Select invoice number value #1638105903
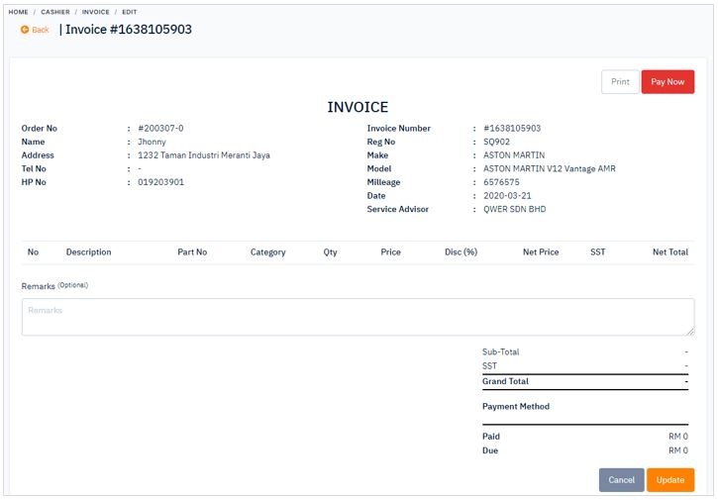The width and height of the screenshot is (718, 500). 512,128
